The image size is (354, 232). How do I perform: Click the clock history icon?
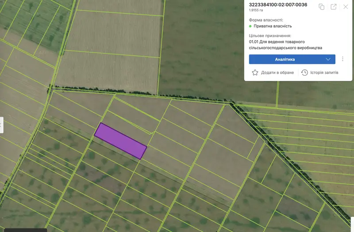click(304, 72)
